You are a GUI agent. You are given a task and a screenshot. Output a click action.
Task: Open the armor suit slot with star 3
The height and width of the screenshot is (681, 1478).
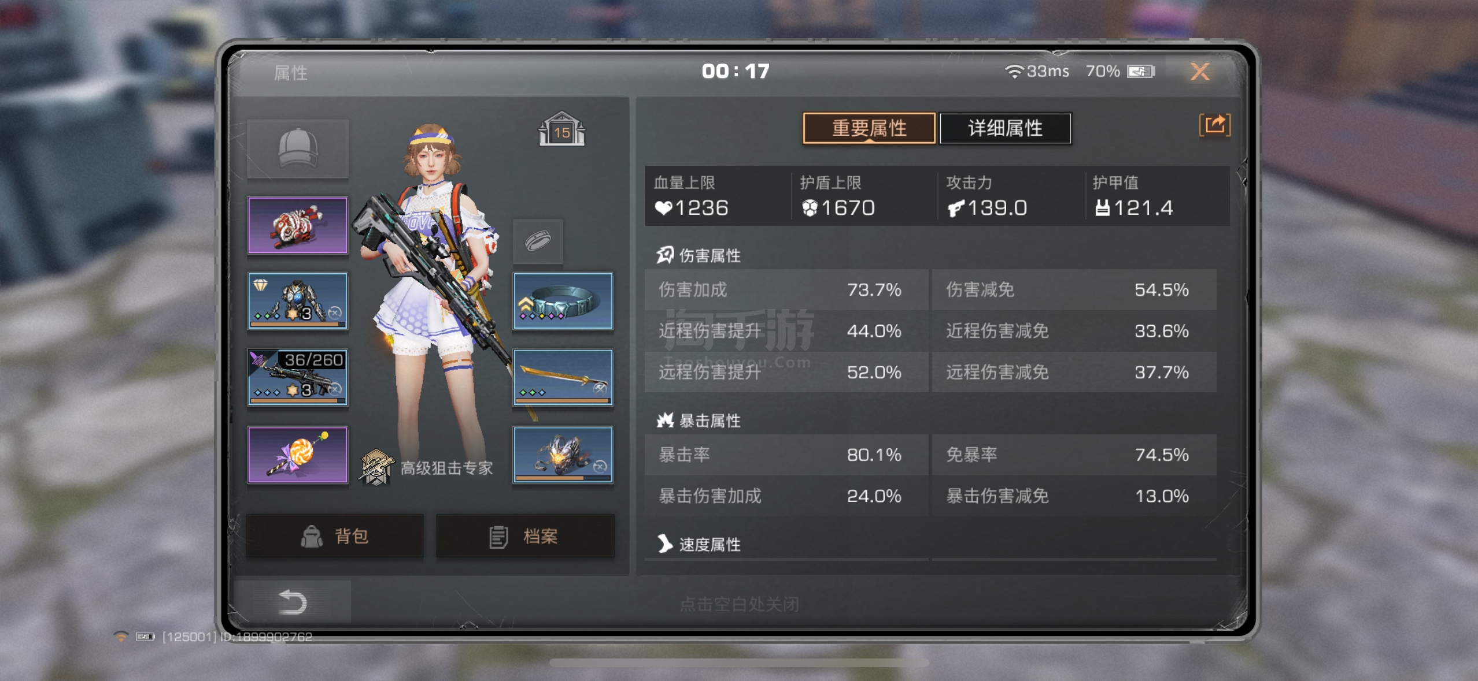coord(298,301)
